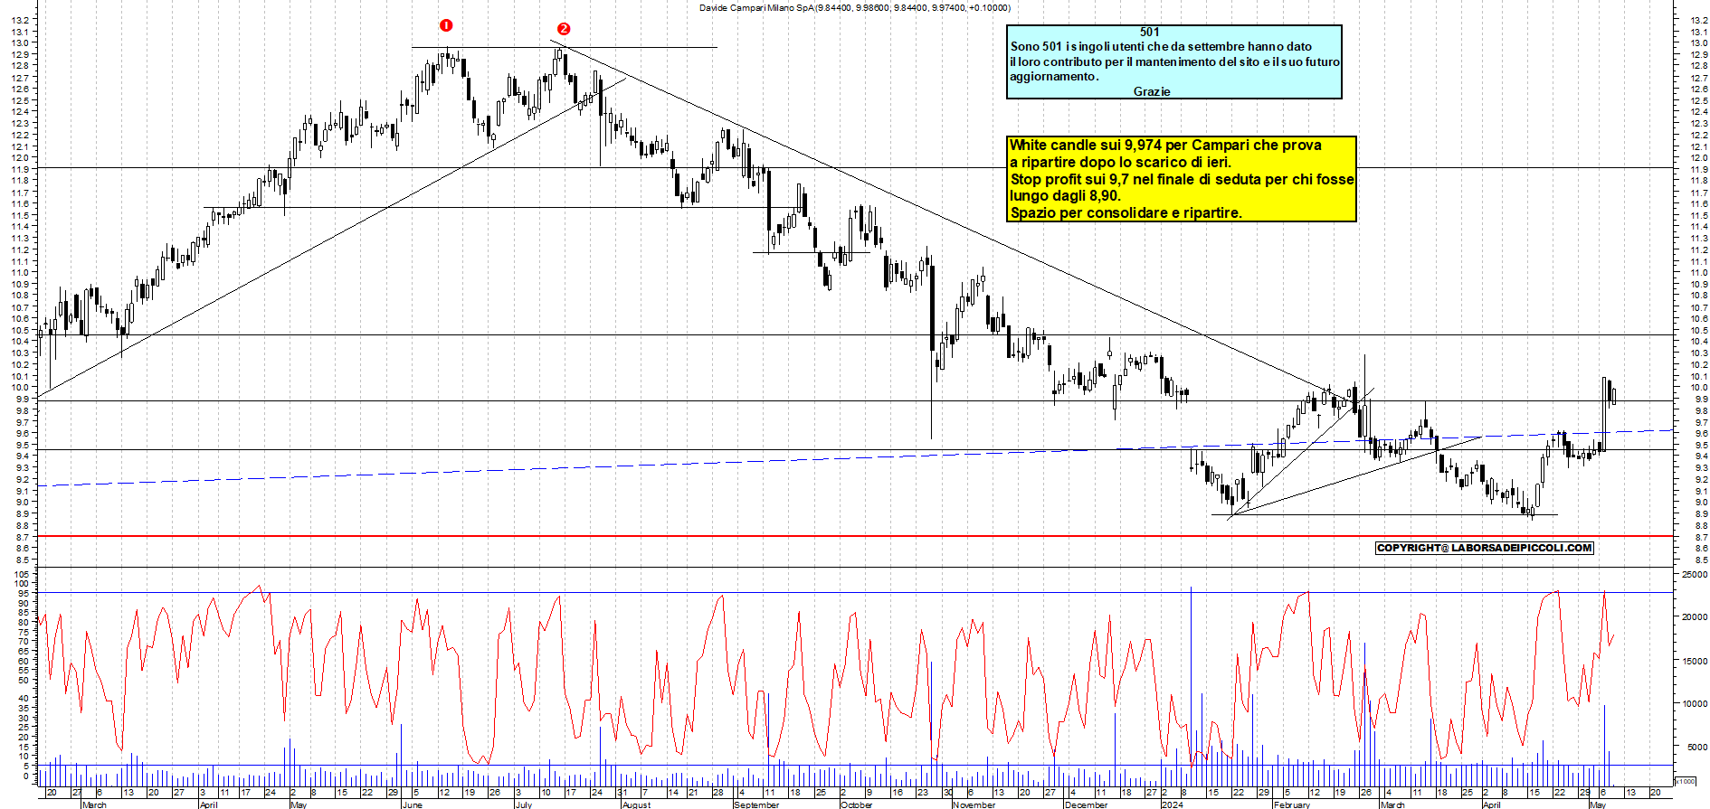Click the 15000 volume scale label
The image size is (1710, 809).
click(x=1694, y=661)
